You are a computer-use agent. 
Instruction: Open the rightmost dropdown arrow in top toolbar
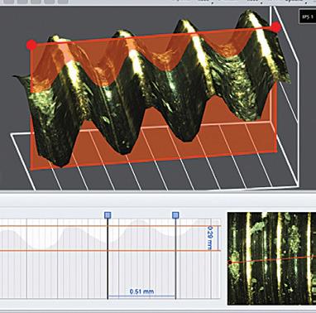click(308, 3)
